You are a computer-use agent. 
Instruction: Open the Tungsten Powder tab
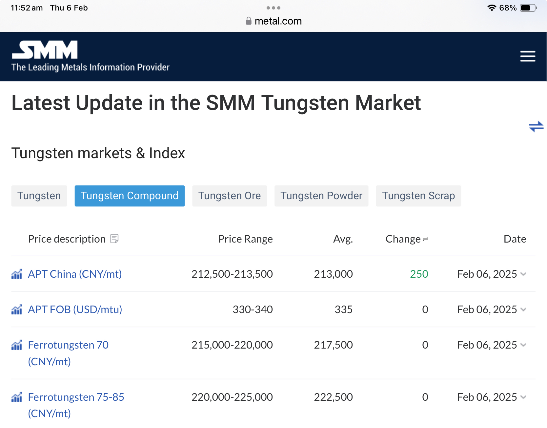coord(321,196)
